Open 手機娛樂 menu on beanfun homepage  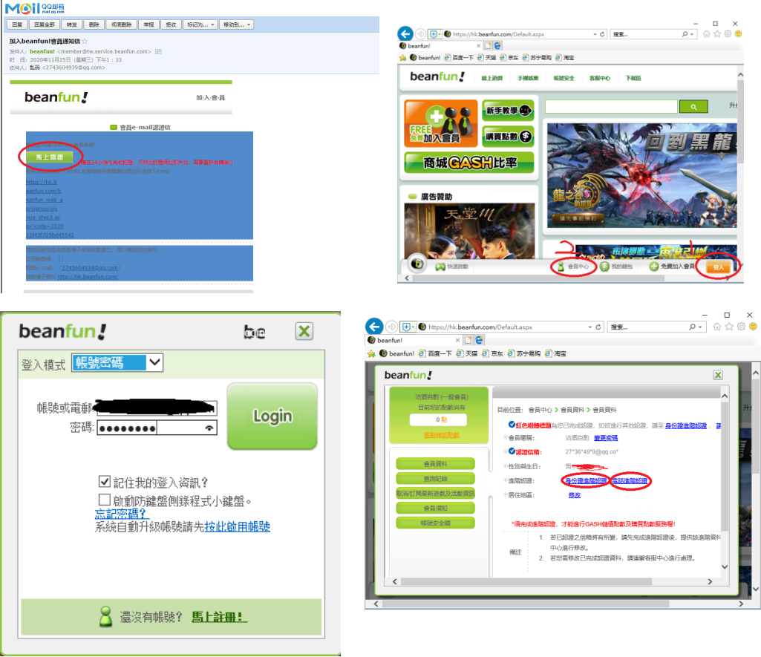[x=528, y=78]
